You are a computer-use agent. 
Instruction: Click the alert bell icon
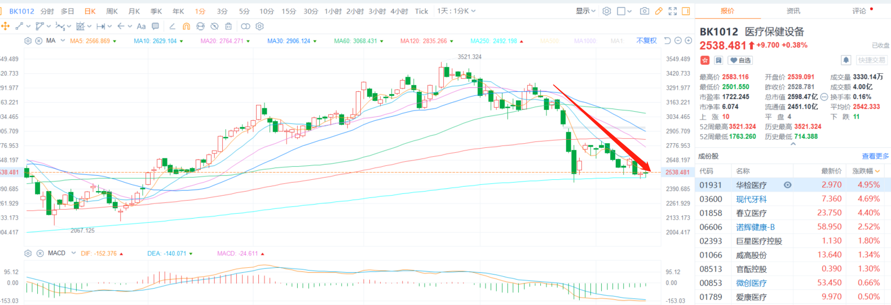[846, 60]
